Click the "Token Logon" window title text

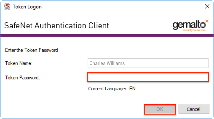(x=27, y=6)
